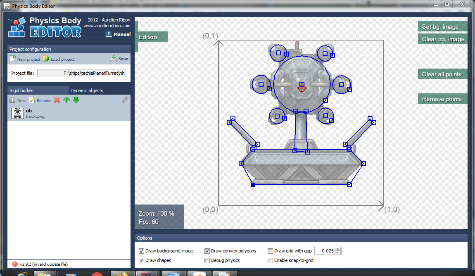This screenshot has height=276, width=475.
Task: Move the body down with the green down arrow
Action: pyautogui.click(x=76, y=100)
